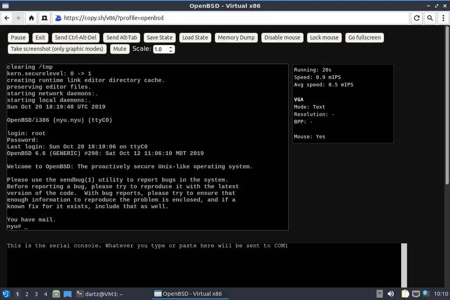Click the page vertical scrollbar
450x300 pixels.
[447, 105]
